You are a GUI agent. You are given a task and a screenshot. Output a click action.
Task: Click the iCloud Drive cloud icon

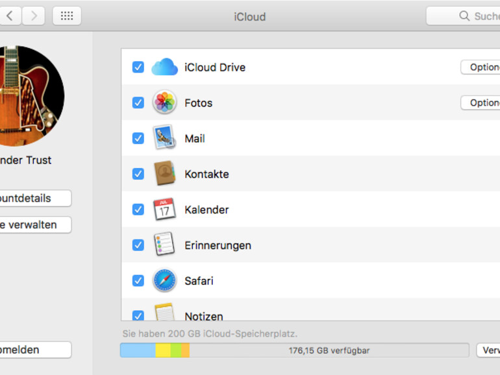[x=164, y=67]
